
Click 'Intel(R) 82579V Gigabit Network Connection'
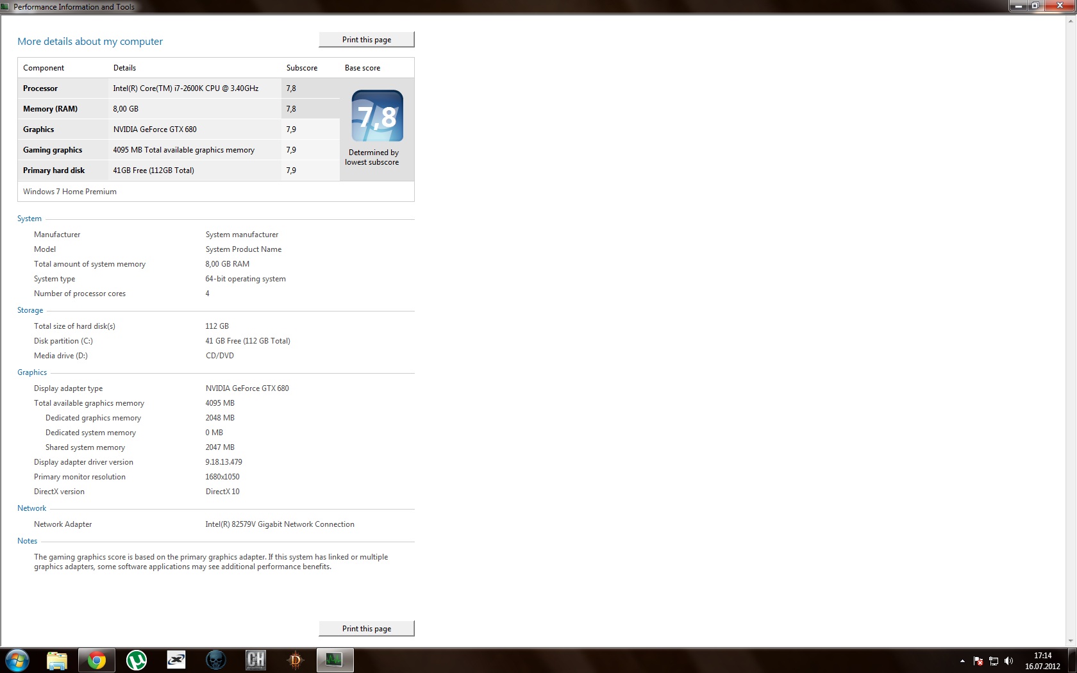click(x=280, y=524)
